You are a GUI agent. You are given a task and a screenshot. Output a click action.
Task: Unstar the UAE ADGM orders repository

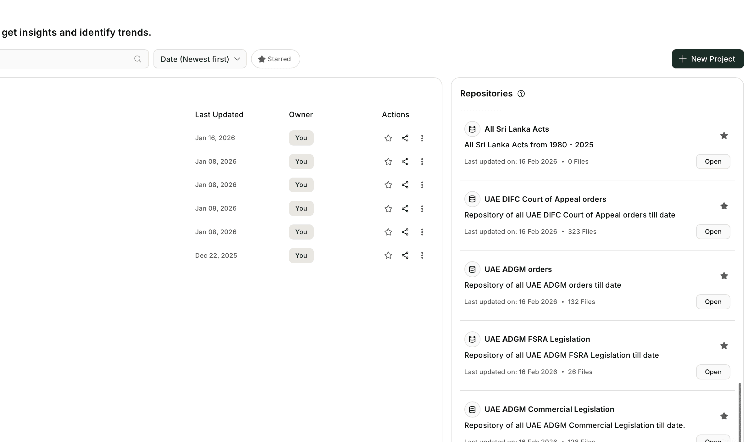click(x=724, y=276)
